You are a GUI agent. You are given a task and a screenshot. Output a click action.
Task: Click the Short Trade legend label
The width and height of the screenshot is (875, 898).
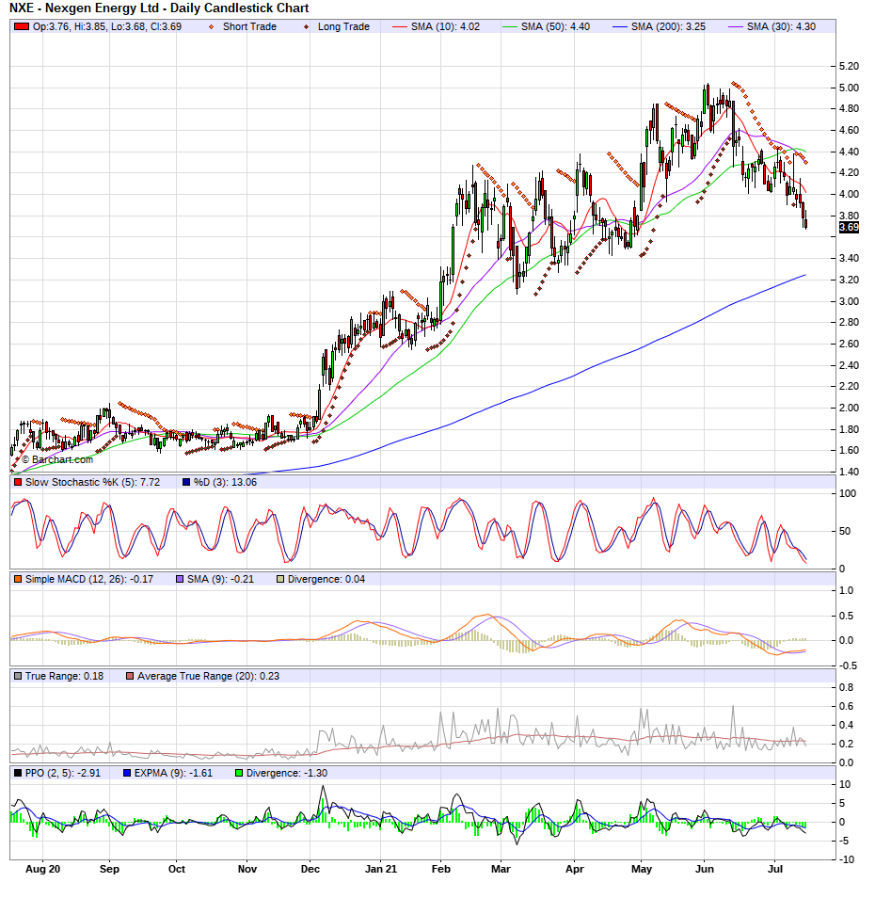click(249, 27)
